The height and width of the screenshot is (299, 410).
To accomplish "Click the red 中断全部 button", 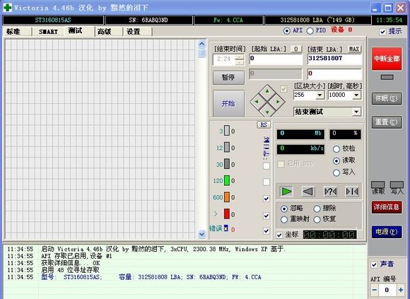I will coord(387,59).
